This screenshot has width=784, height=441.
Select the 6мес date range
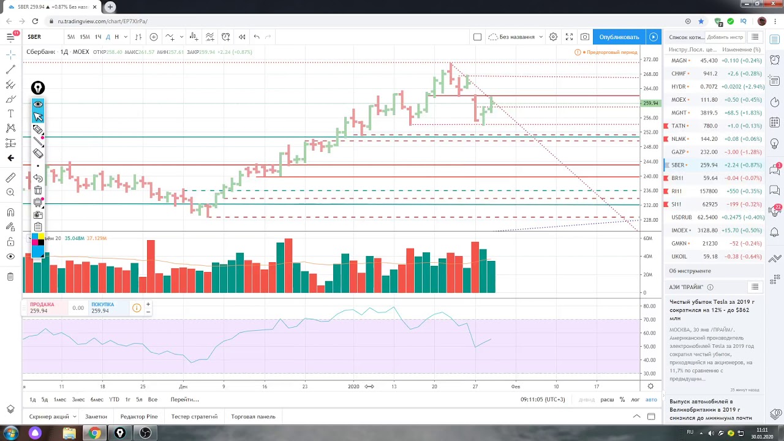pyautogui.click(x=97, y=399)
